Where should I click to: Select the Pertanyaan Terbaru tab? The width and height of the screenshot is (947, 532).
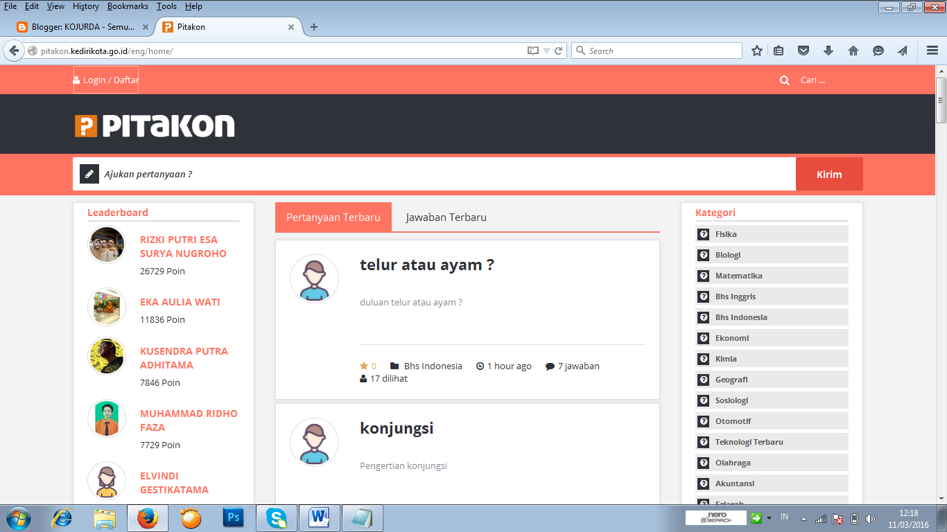tap(333, 217)
